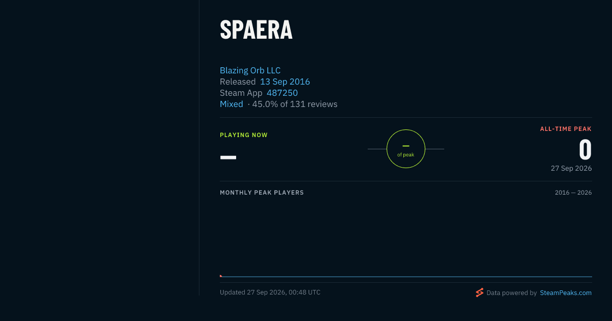Click the PLAYING NOW label
612x321 pixels.
244,135
